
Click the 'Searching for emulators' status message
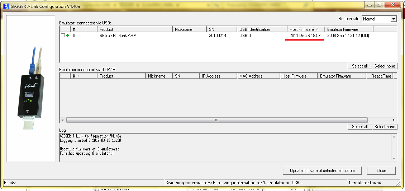234,183
